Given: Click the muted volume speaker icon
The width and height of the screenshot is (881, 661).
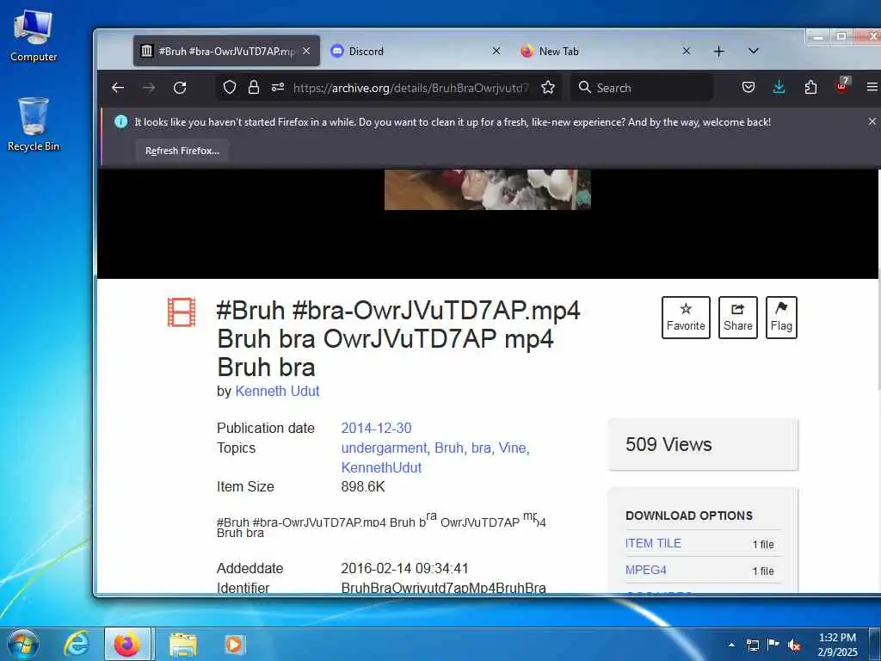Looking at the screenshot, I should tap(794, 646).
